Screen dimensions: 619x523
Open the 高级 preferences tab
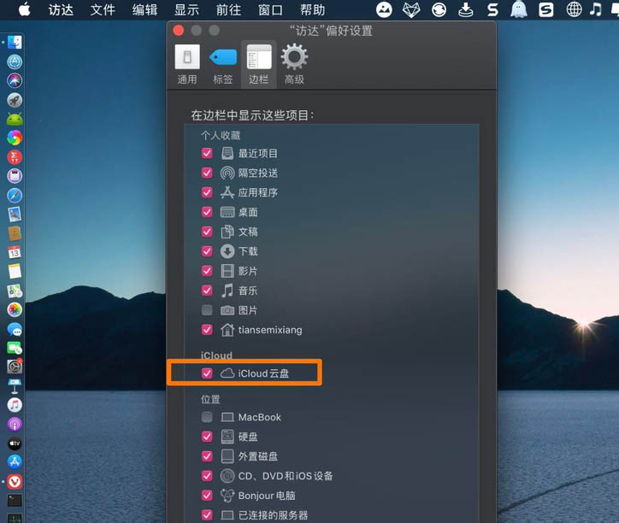click(x=294, y=65)
